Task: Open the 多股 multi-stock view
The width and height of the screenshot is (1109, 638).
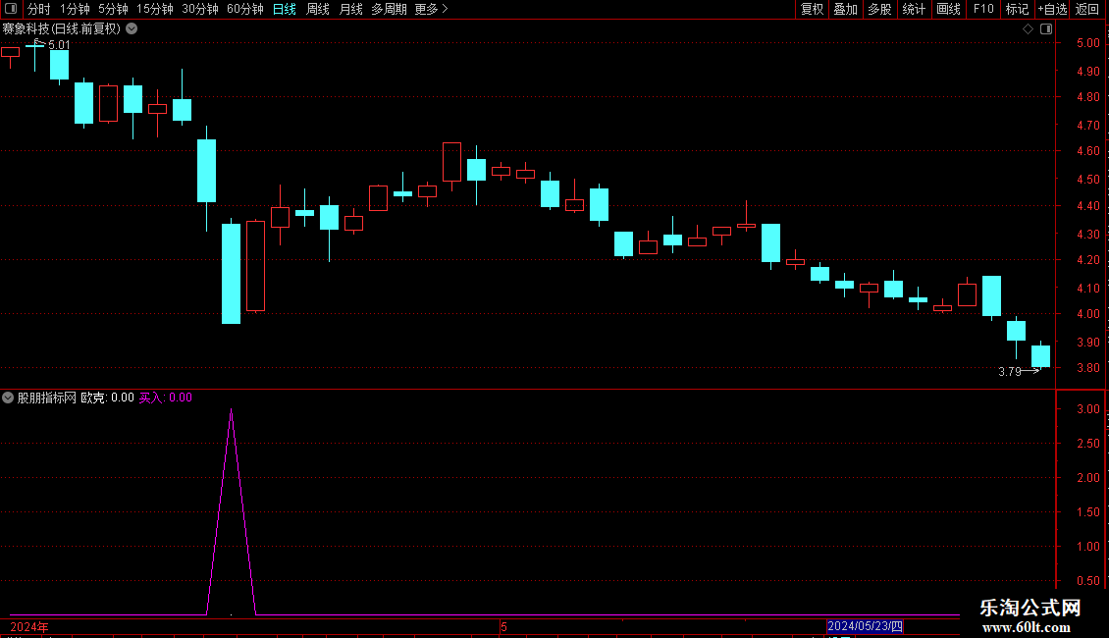Action: 879,9
